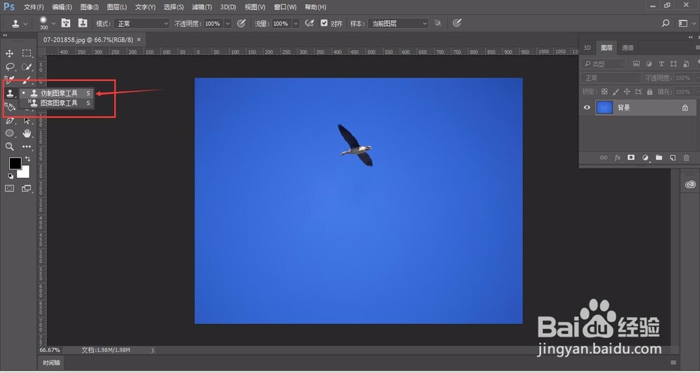Image resolution: width=700 pixels, height=373 pixels.
Task: Toggle pressure for opacity
Action: pyautogui.click(x=241, y=23)
